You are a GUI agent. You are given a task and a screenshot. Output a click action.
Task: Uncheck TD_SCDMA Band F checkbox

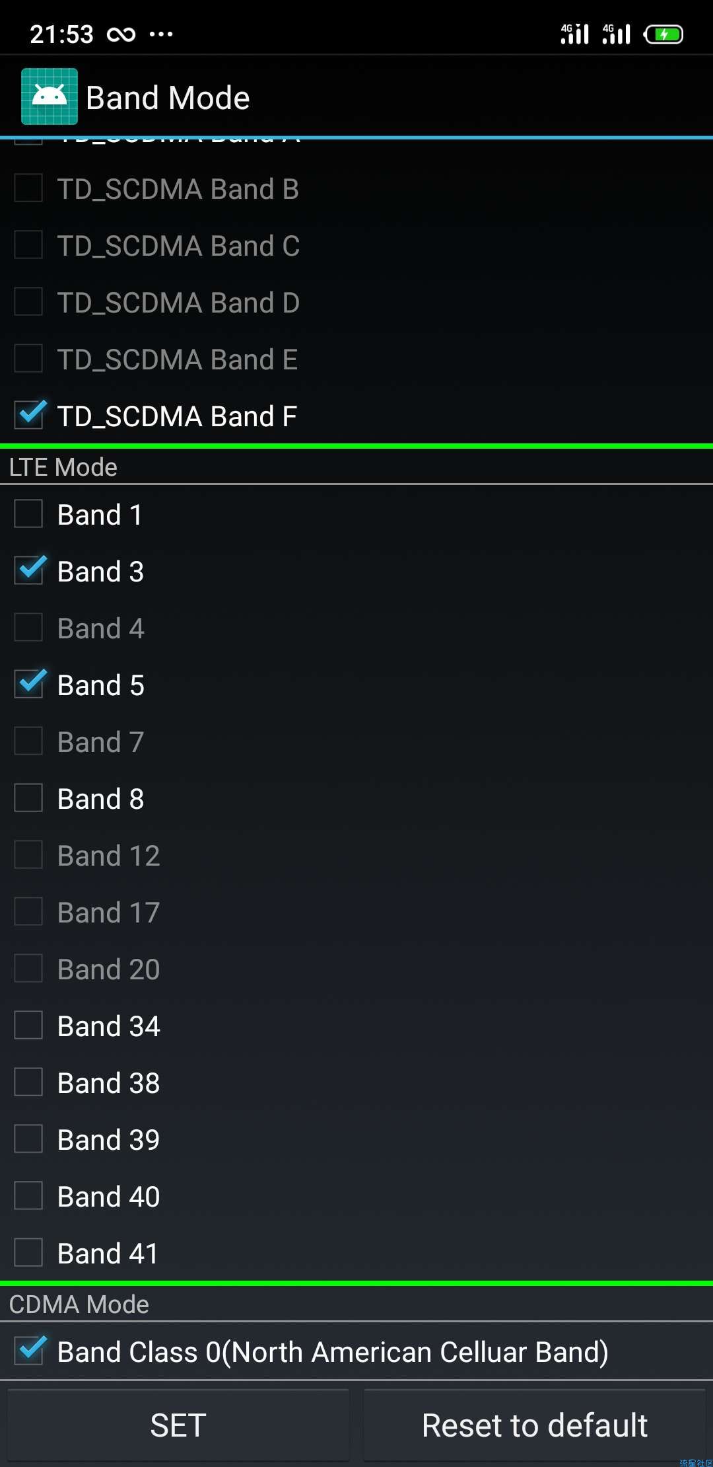pyautogui.click(x=29, y=416)
